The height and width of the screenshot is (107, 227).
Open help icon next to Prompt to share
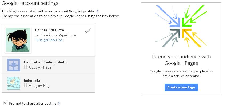coord(59,103)
